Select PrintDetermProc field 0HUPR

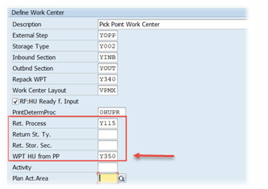pos(112,112)
